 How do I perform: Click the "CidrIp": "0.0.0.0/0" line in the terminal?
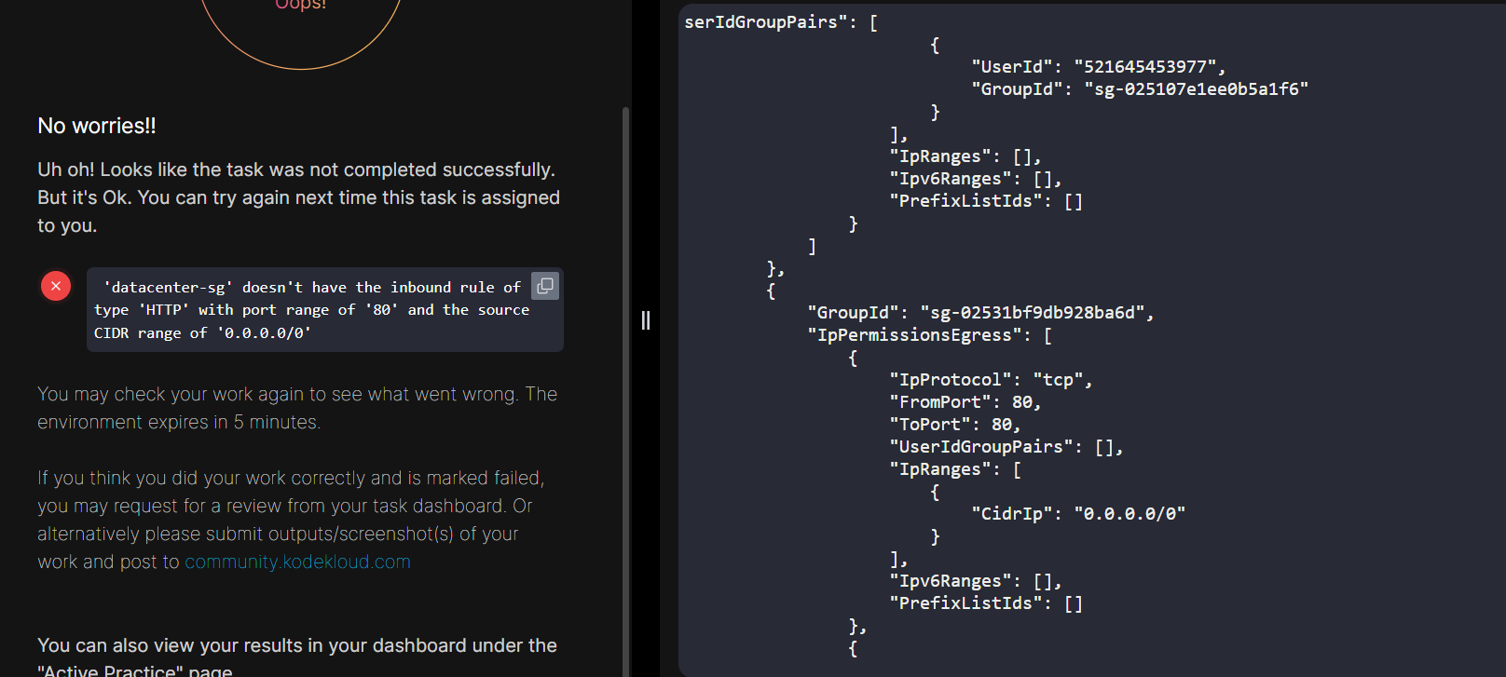point(1078,514)
